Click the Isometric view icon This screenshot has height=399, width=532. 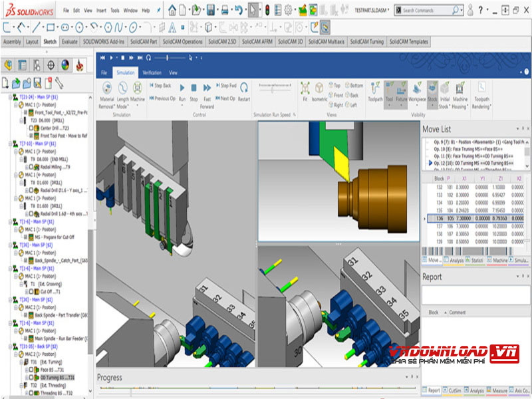pyautogui.click(x=319, y=88)
